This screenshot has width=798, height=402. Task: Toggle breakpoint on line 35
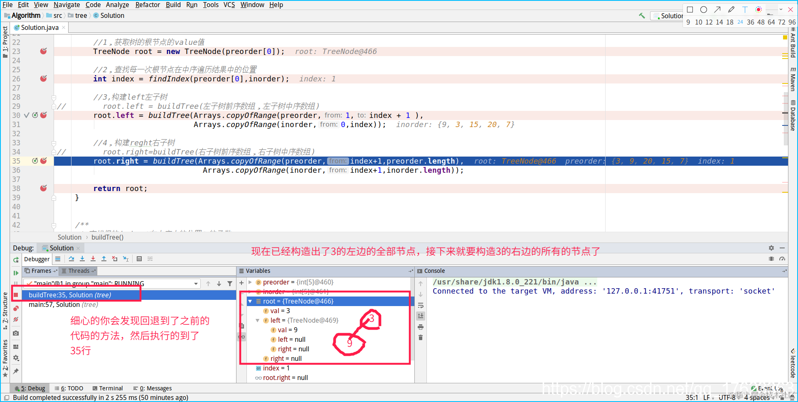(x=43, y=161)
